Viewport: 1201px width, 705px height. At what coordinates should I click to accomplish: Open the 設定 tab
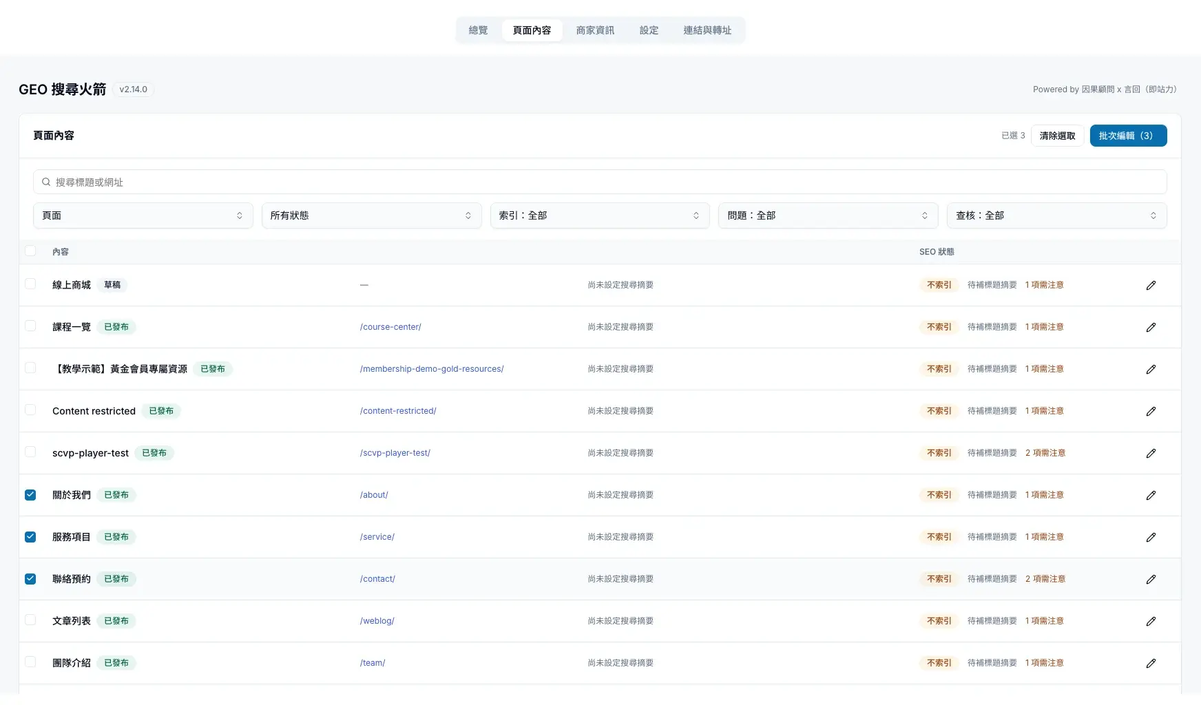649,30
